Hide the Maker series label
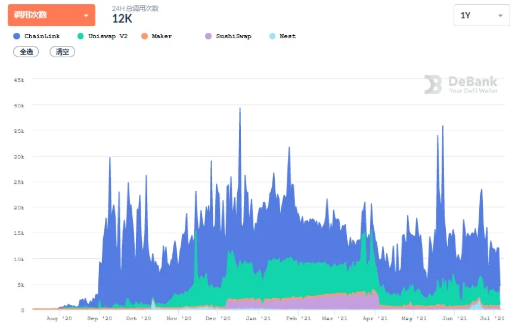The image size is (515, 328). [x=162, y=36]
